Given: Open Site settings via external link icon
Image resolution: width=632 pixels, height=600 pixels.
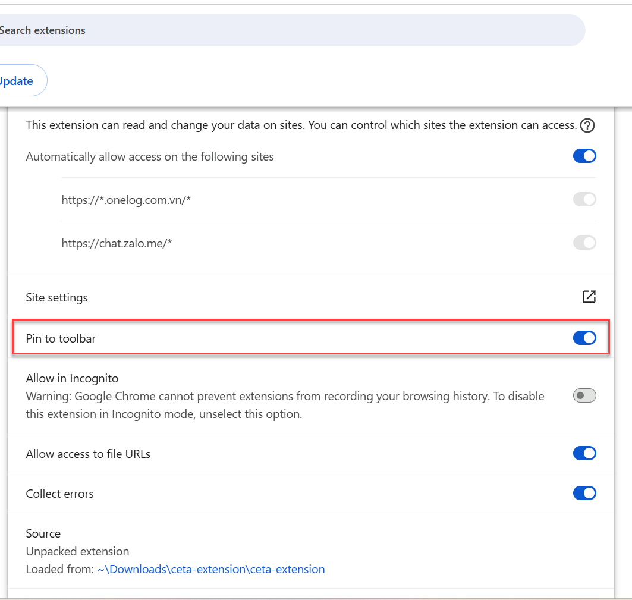Looking at the screenshot, I should 589,297.
